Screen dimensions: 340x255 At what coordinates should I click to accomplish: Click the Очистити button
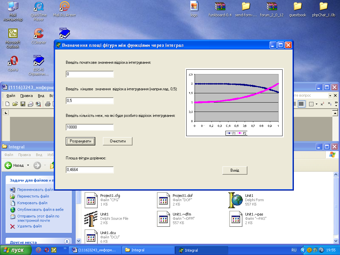click(x=118, y=141)
